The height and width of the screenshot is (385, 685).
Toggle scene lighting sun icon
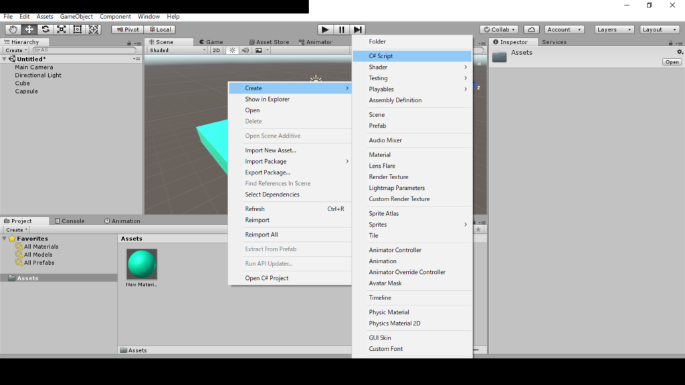pos(232,50)
